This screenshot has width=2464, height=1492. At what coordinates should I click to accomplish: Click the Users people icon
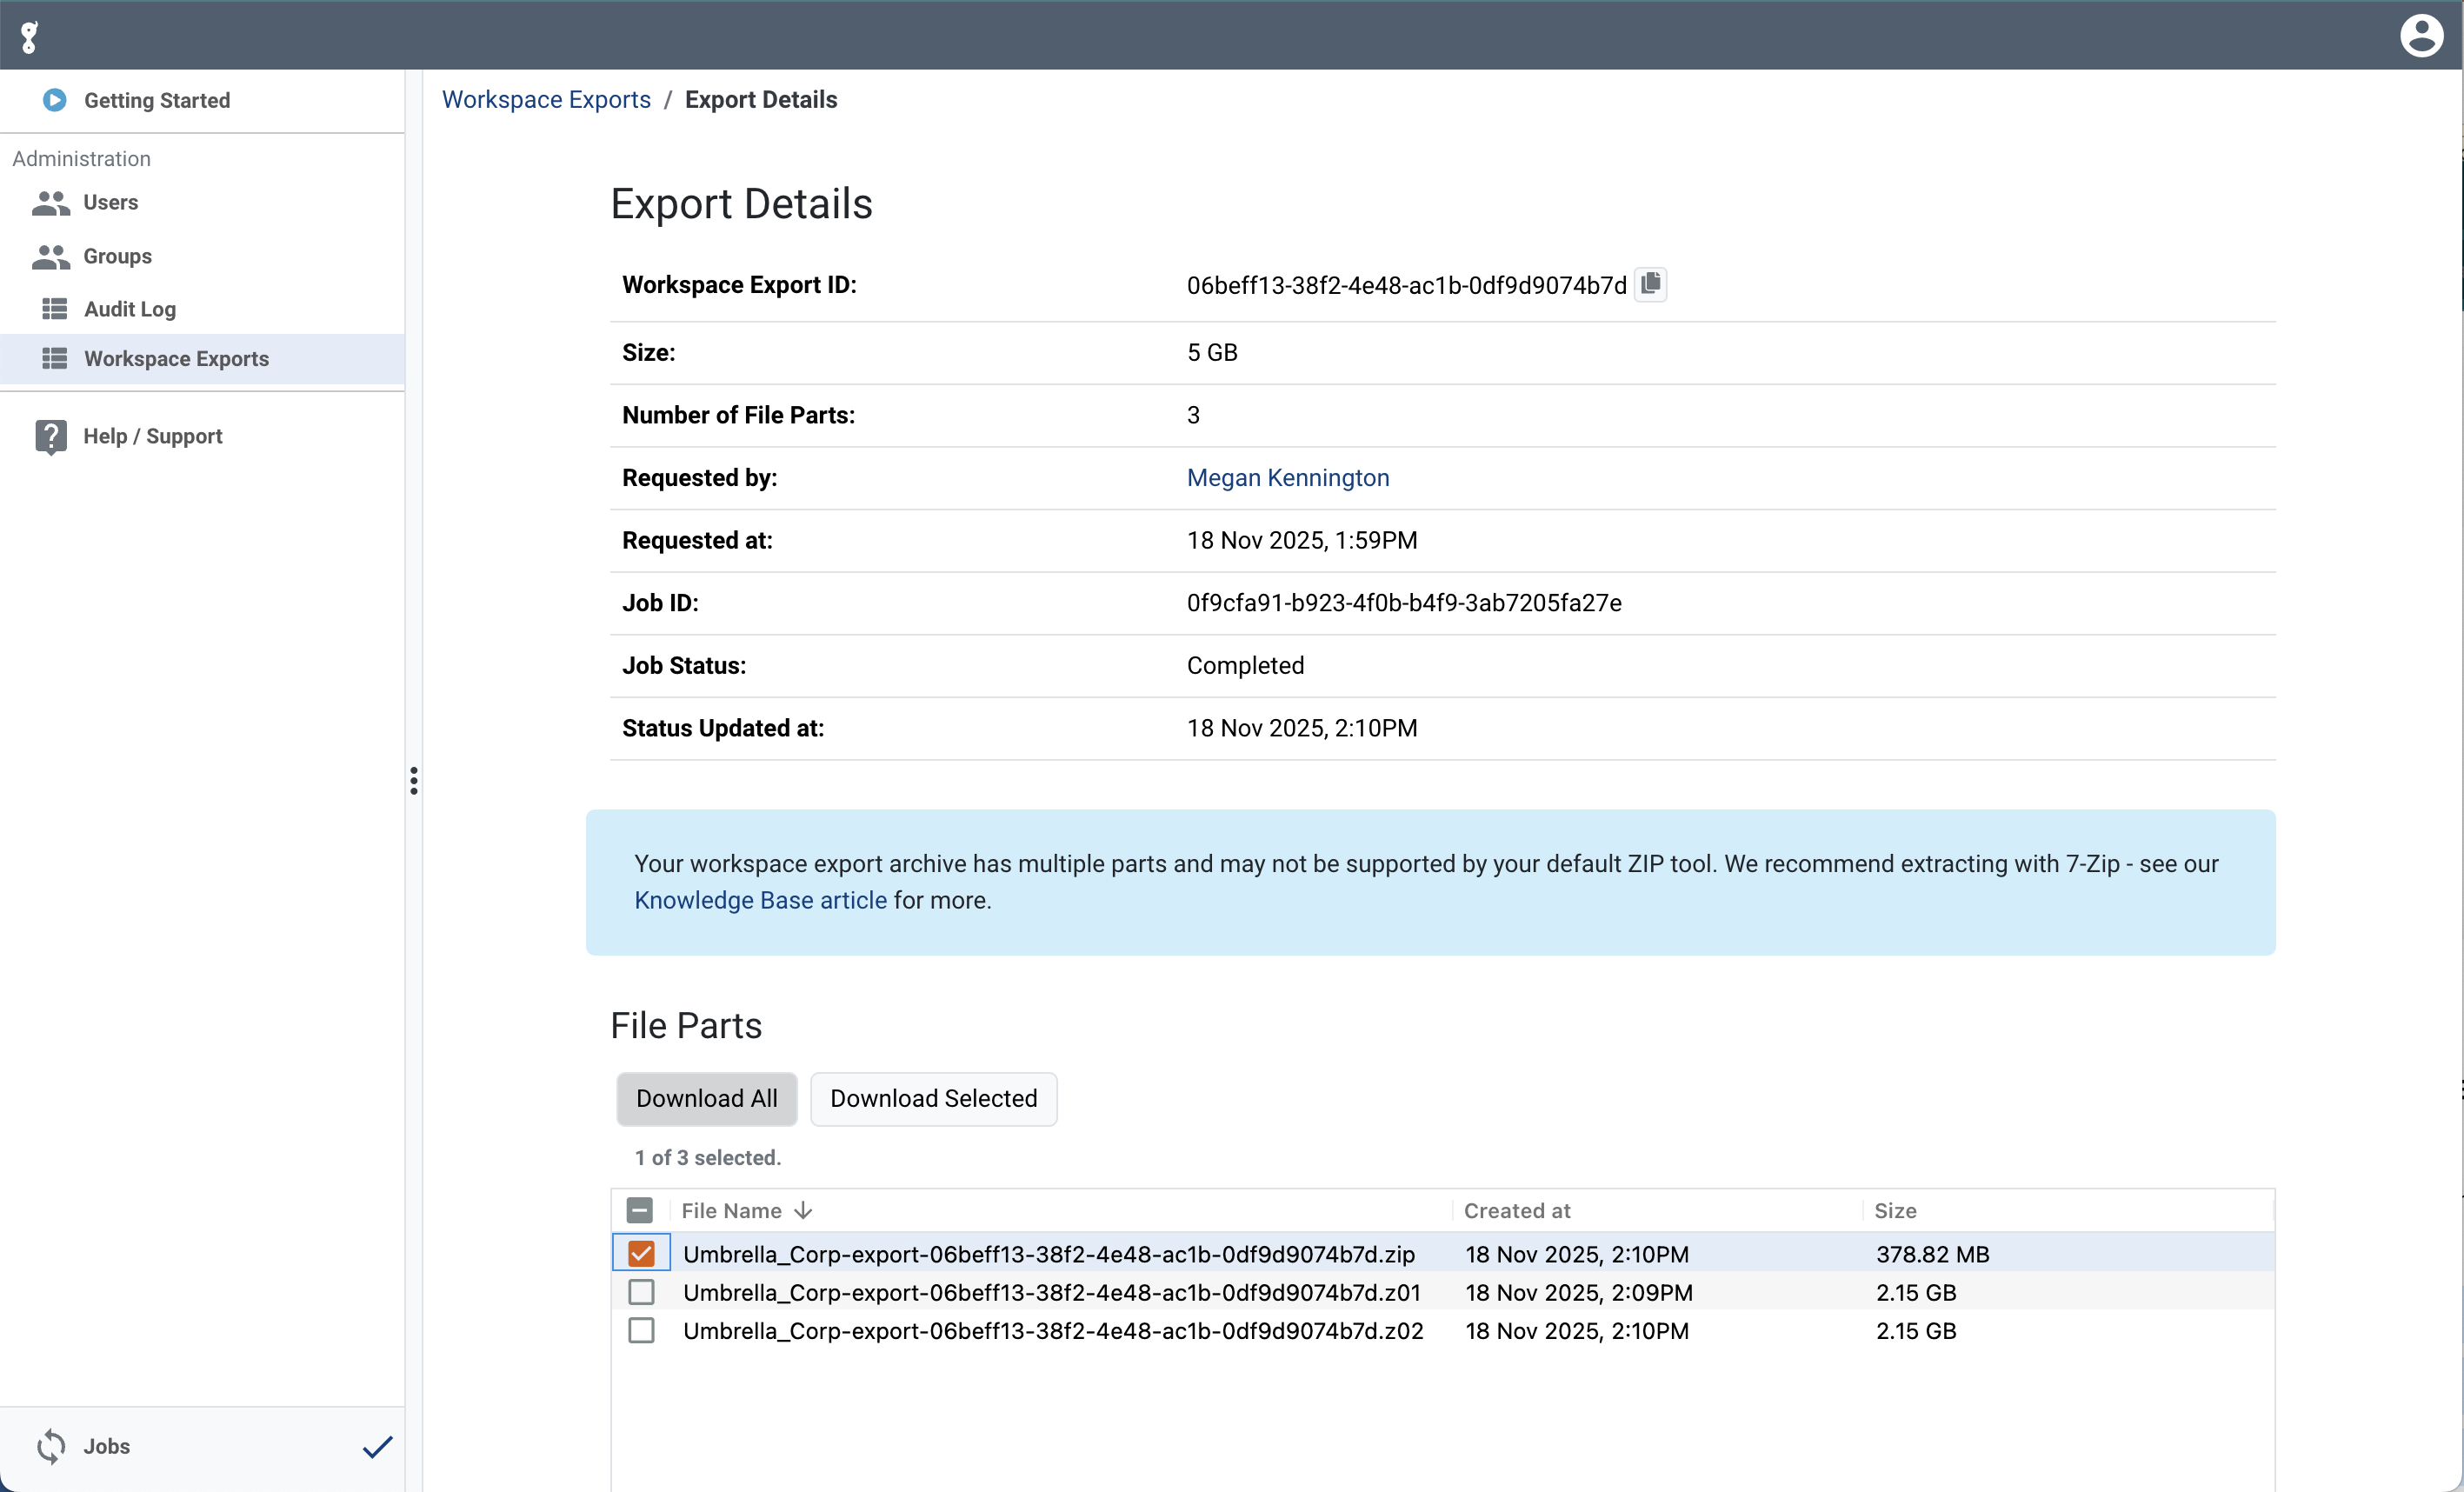coord(50,203)
